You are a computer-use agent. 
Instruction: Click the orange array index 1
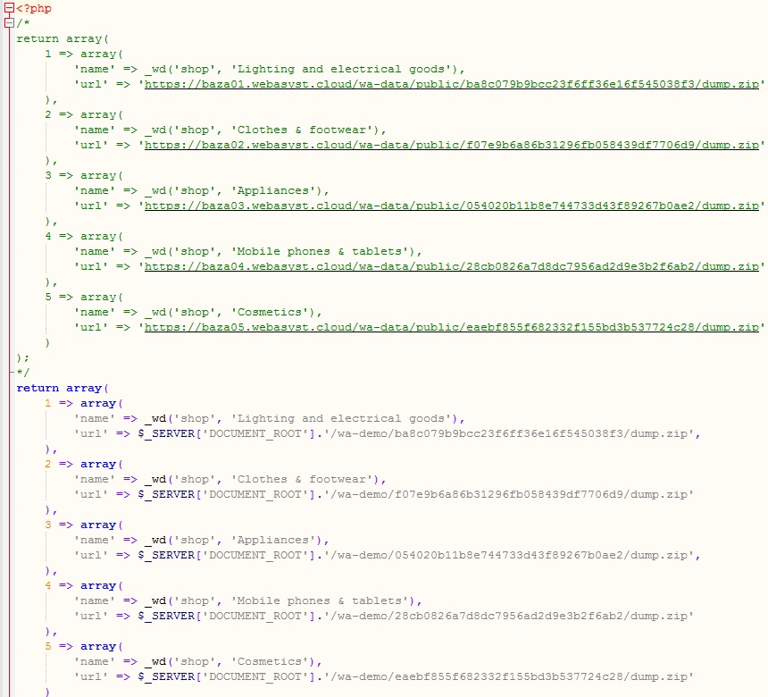tap(48, 403)
